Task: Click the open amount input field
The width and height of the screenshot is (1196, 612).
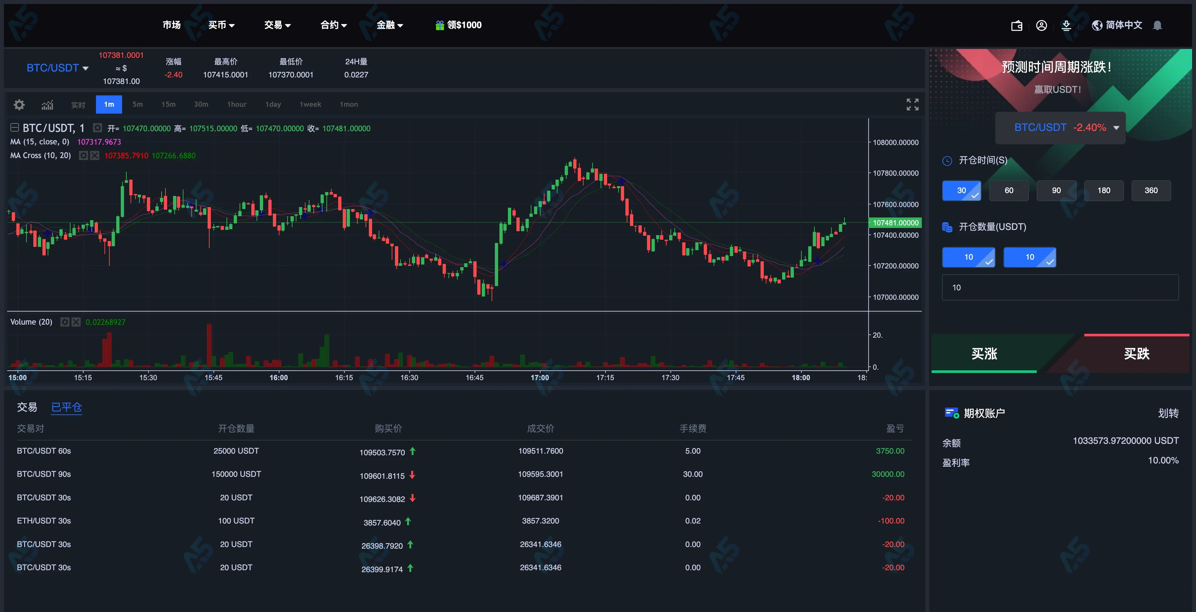Action: coord(1060,287)
